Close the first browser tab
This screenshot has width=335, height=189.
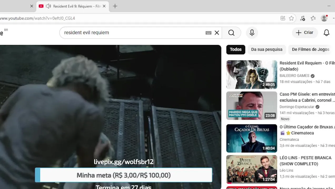pos(32,6)
